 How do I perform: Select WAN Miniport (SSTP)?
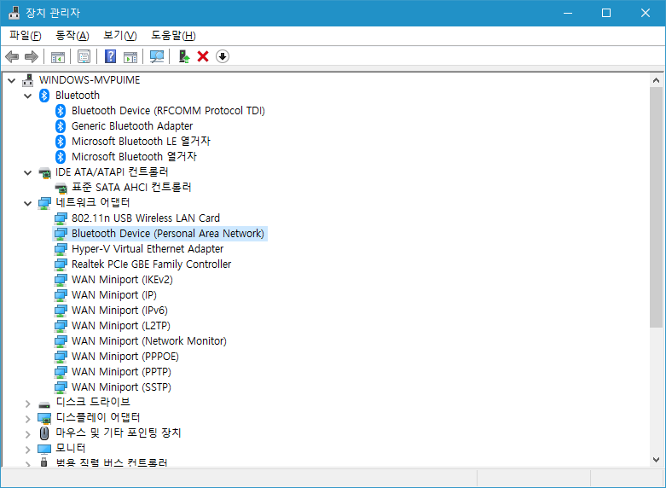(x=121, y=386)
